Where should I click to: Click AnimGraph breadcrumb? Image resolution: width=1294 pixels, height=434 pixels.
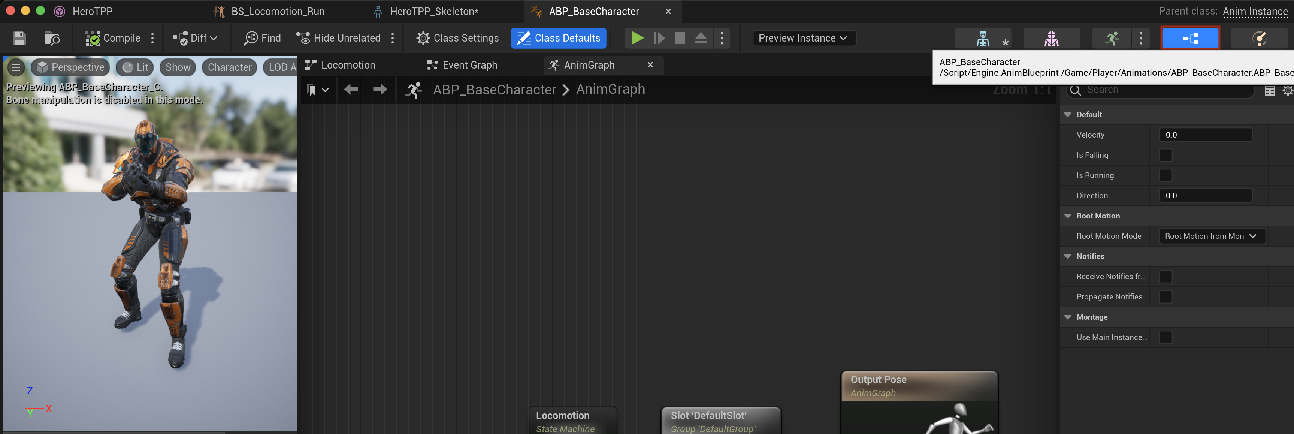[x=610, y=89]
